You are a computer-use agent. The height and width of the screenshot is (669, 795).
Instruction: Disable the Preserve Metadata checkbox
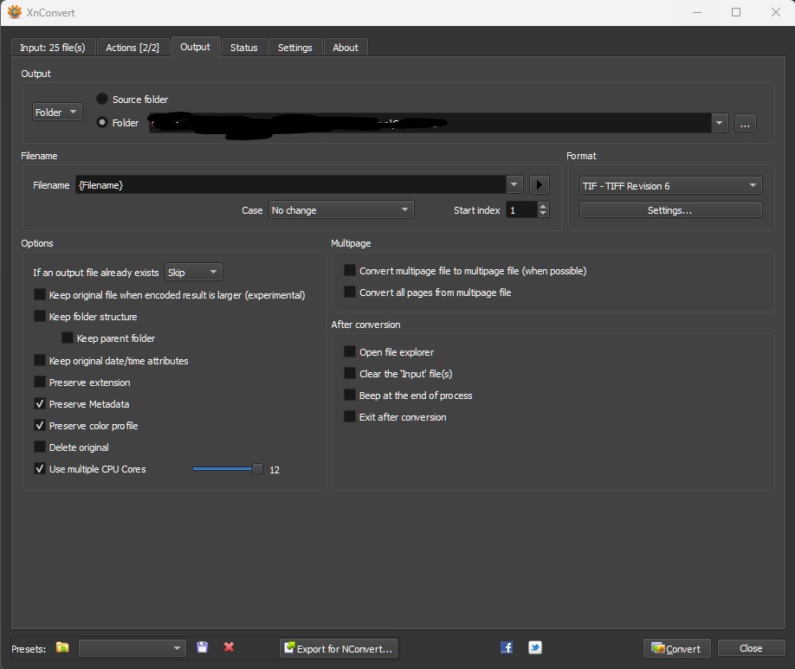(x=40, y=404)
